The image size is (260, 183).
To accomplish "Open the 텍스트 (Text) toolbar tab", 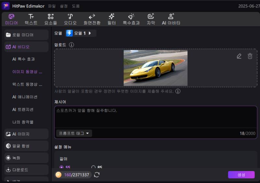I will (x=31, y=19).
